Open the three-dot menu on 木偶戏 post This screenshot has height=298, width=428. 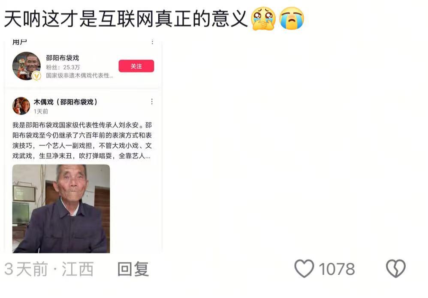click(x=152, y=102)
